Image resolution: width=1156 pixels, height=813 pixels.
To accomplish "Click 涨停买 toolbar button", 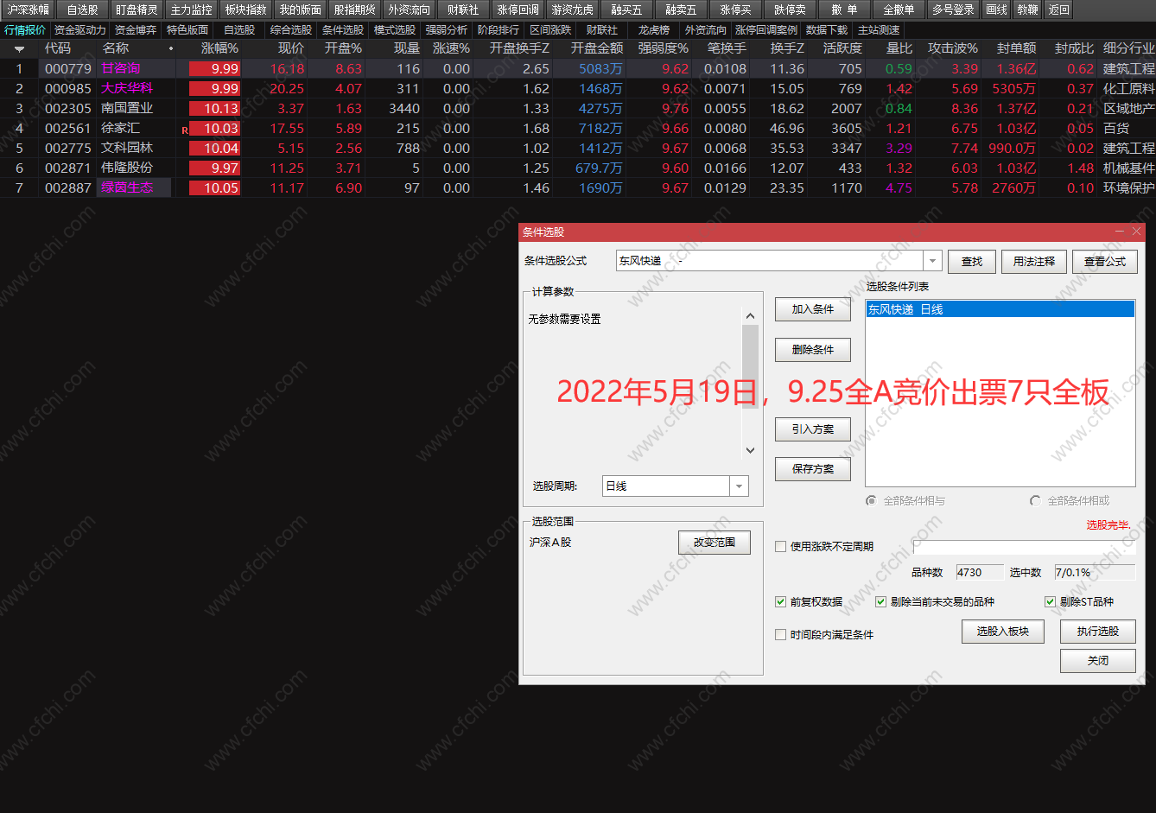I will pos(735,10).
